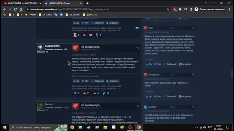234x131 pixels.
Task: Open the 4 comments bubble icon
Action: point(136,28)
